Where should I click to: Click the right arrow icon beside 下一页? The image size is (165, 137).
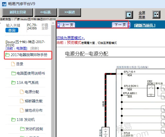(129, 25)
